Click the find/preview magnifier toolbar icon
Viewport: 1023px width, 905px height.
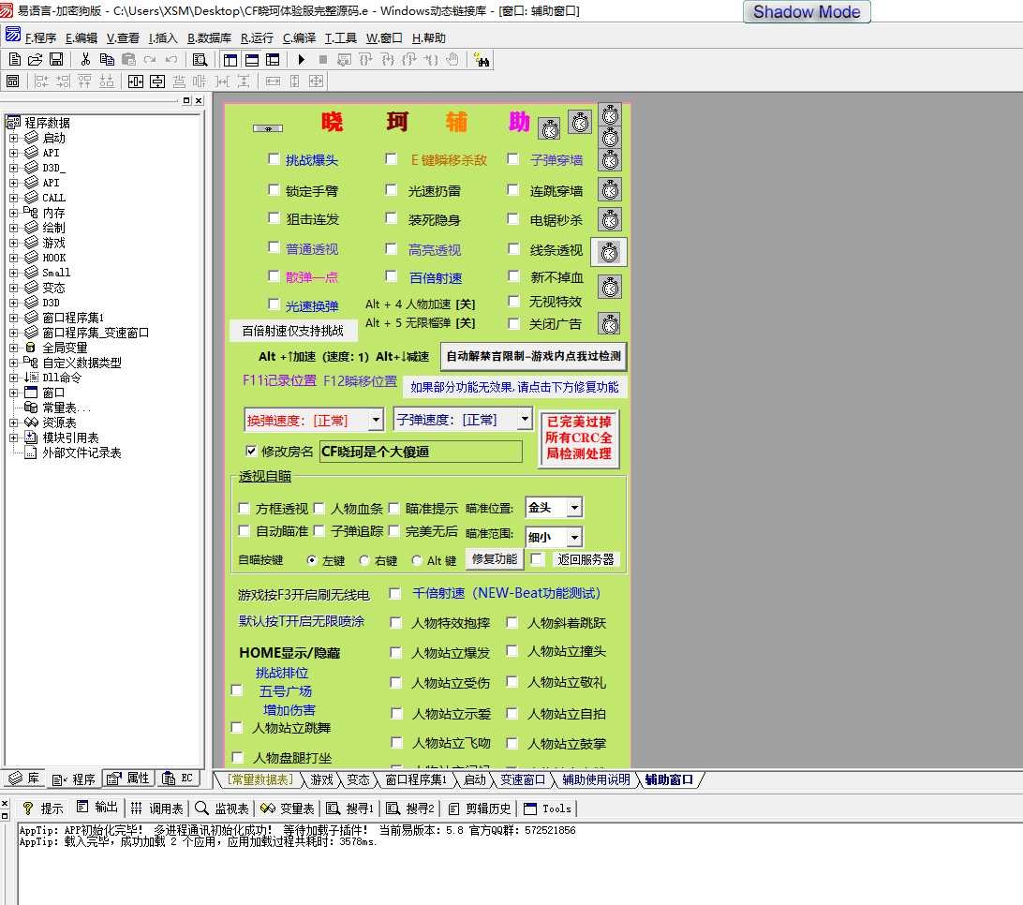coord(200,59)
